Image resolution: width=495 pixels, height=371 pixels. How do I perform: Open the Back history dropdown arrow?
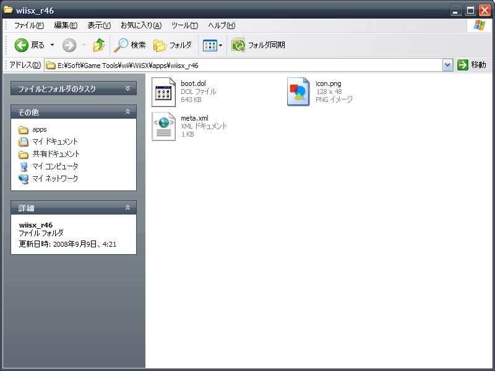52,45
